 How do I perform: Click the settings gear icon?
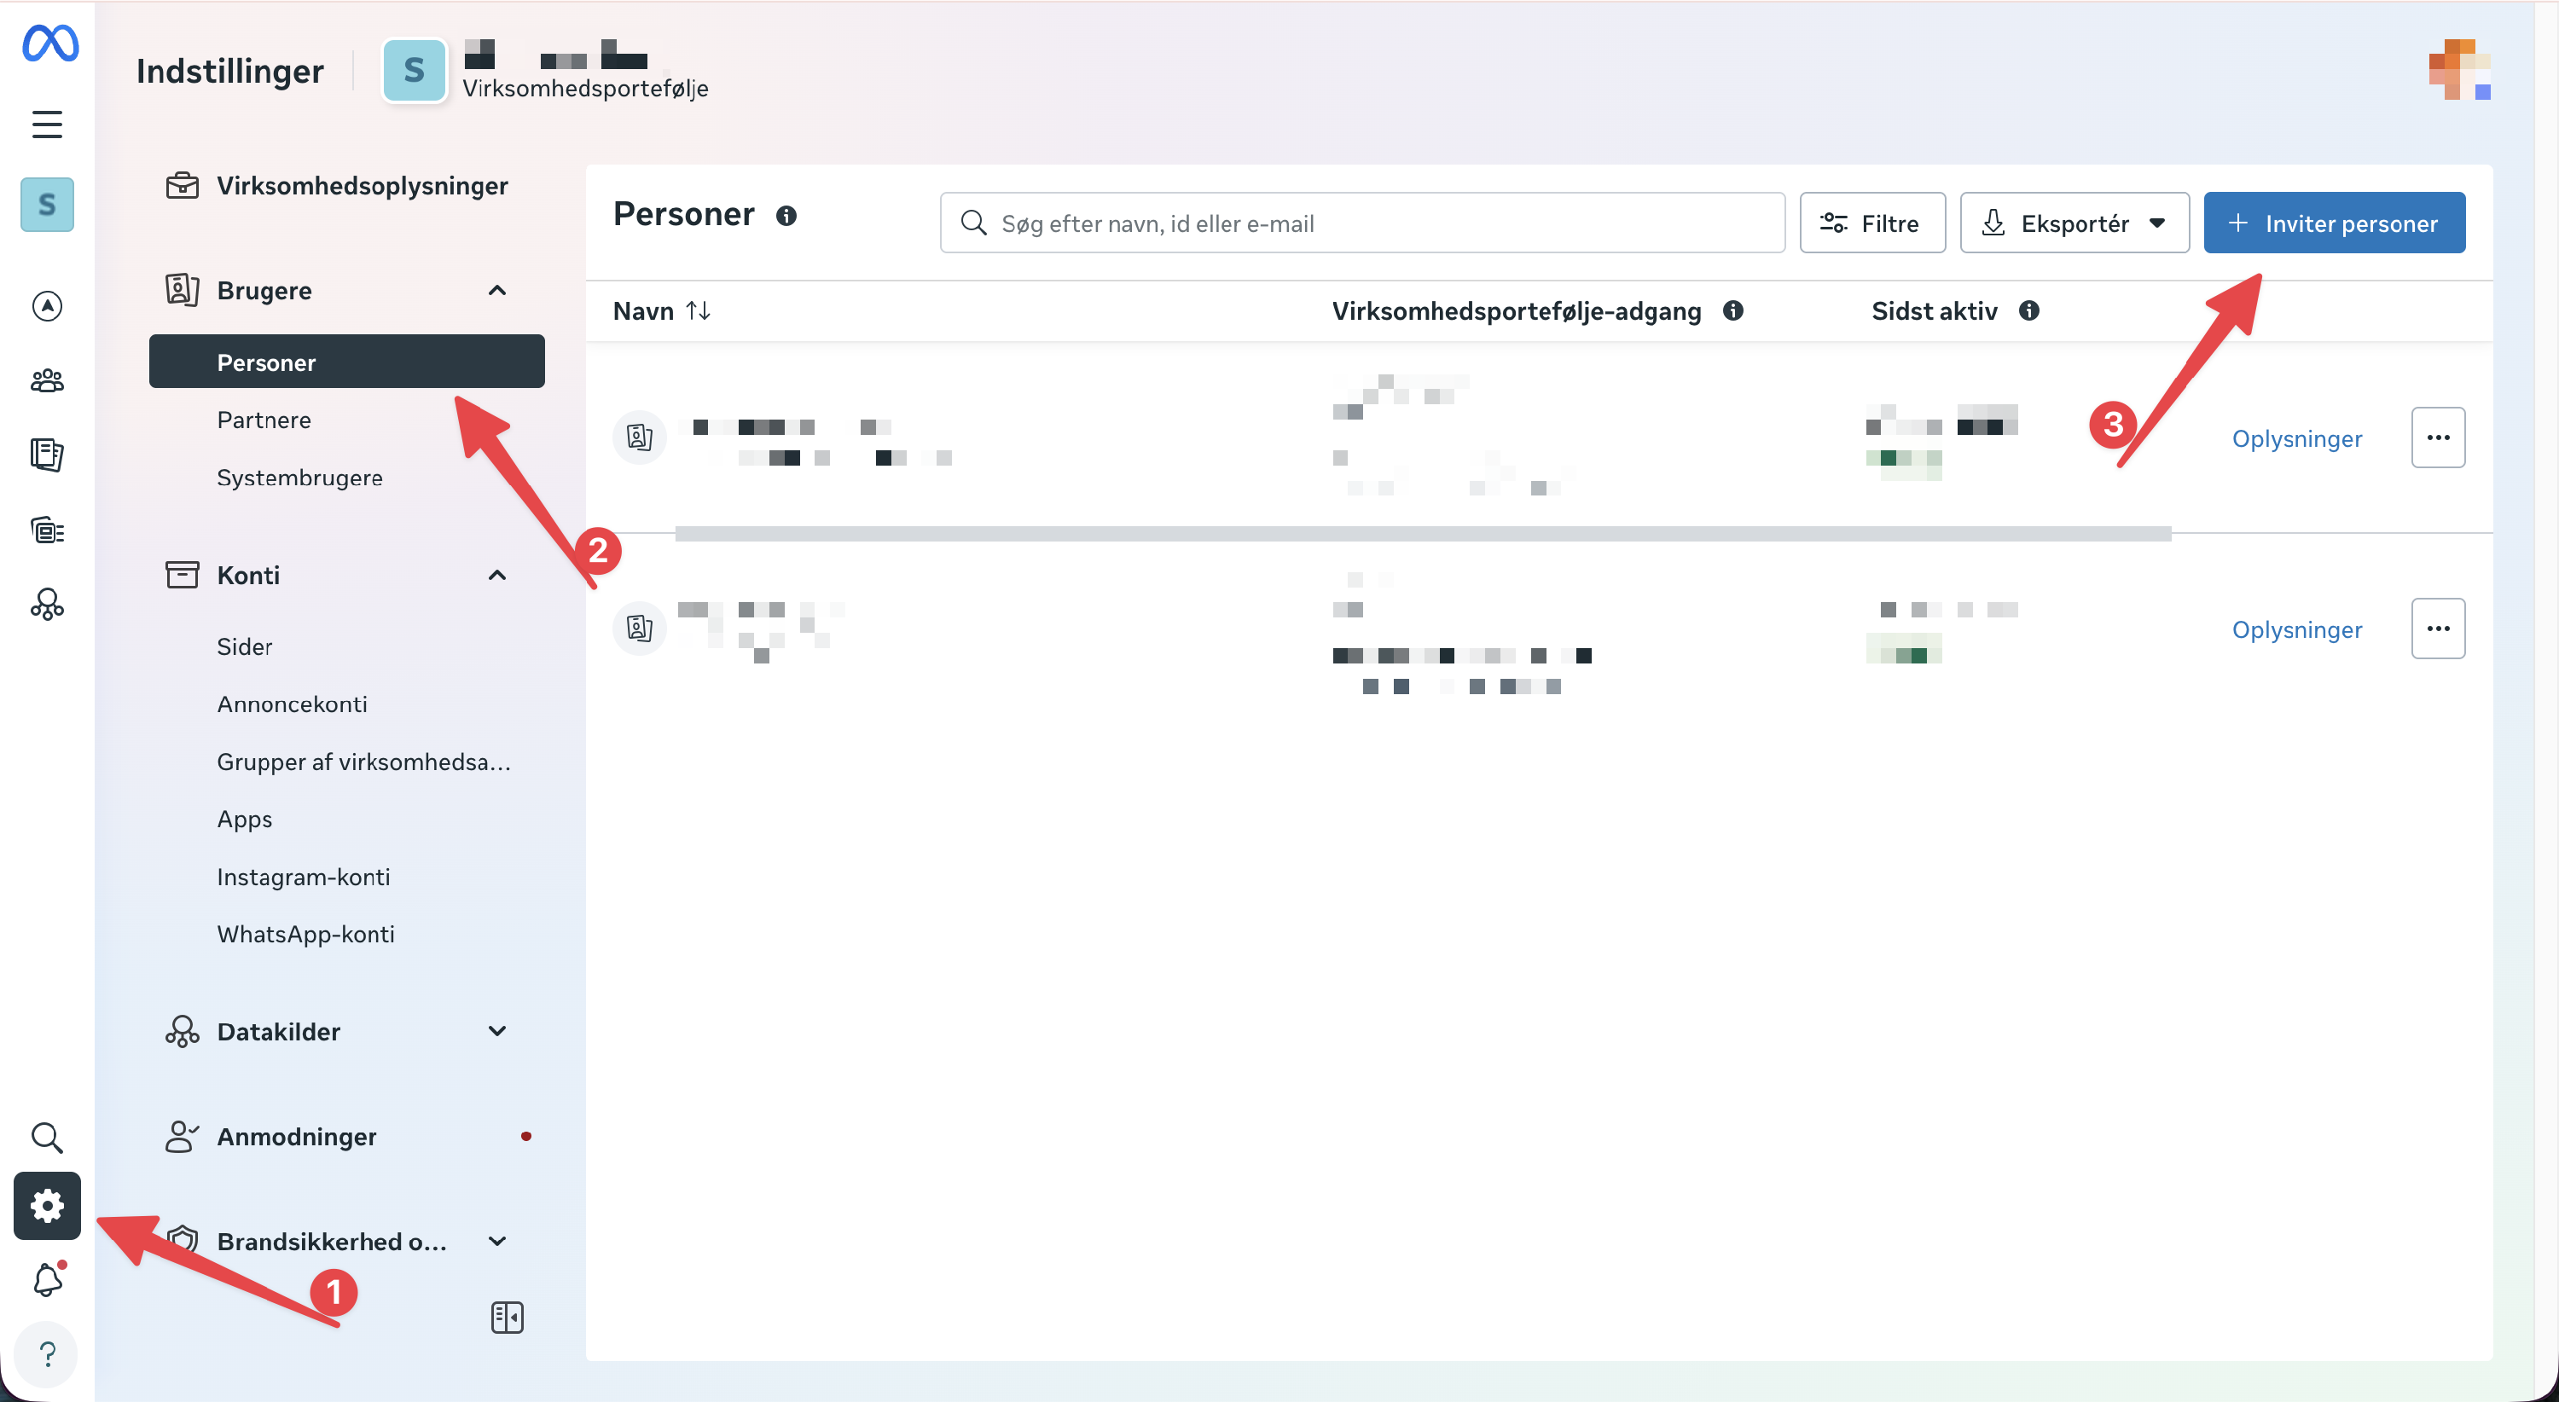[x=47, y=1205]
